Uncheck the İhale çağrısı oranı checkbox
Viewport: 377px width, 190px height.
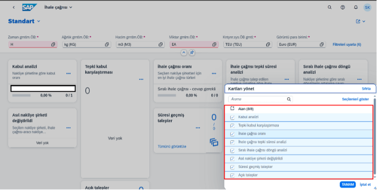(232, 134)
